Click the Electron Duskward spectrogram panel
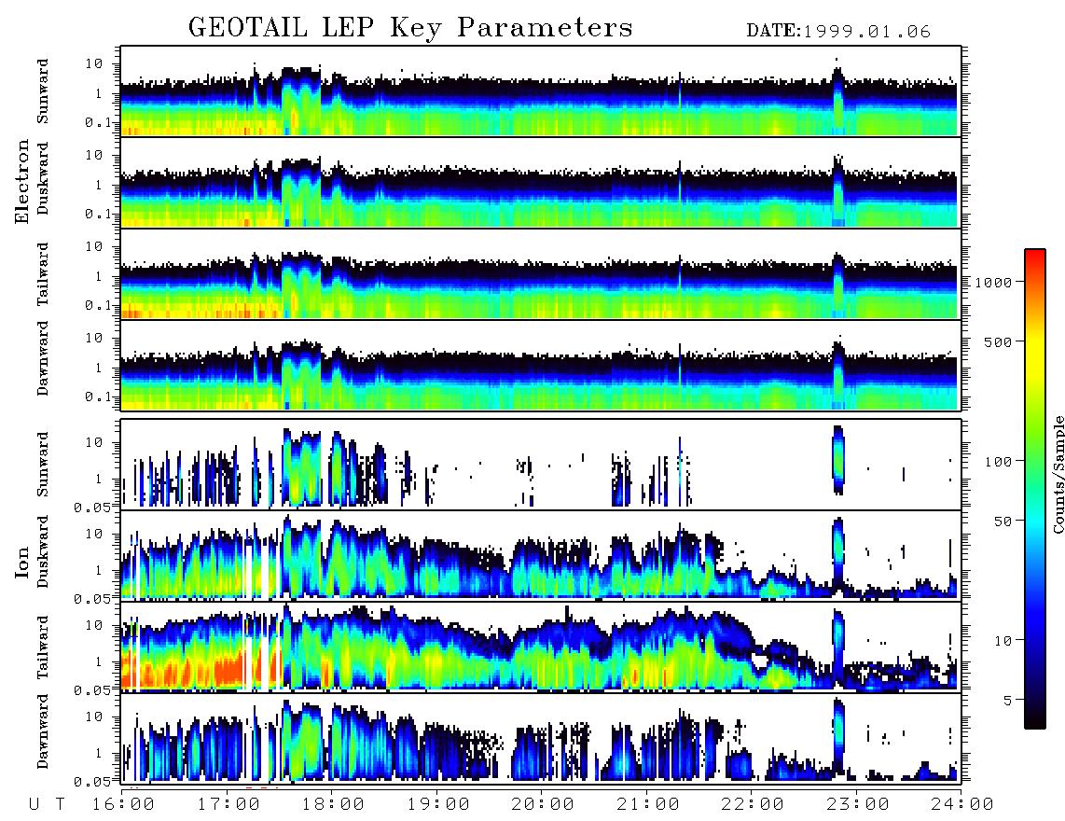 point(541,182)
